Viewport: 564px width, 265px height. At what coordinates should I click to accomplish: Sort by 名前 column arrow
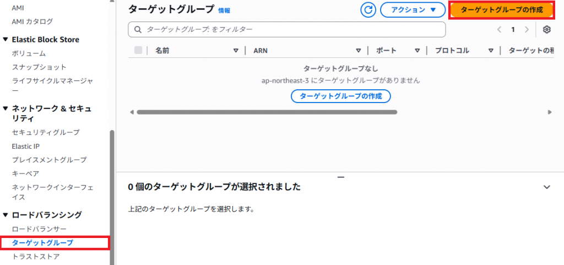[x=236, y=51]
